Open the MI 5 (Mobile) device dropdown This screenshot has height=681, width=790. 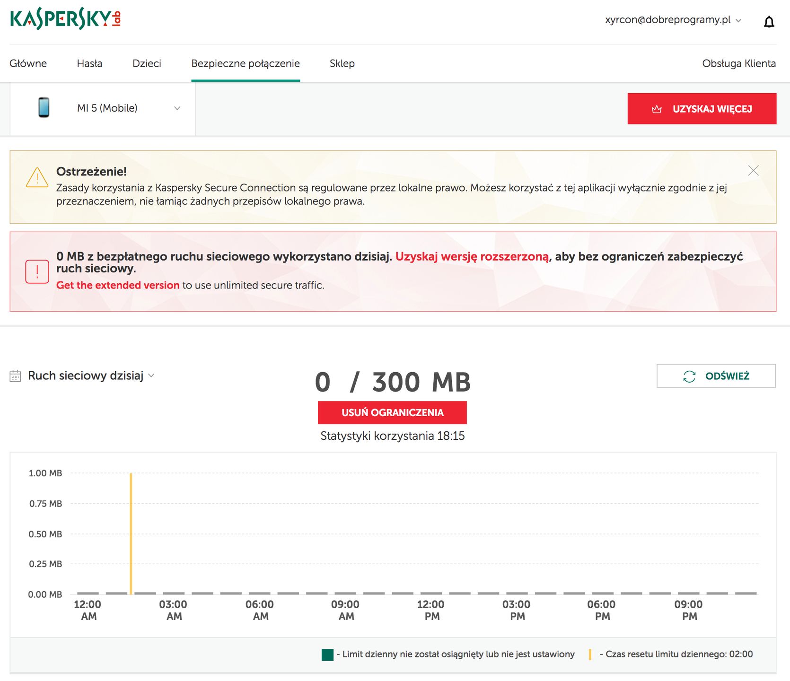click(x=103, y=108)
